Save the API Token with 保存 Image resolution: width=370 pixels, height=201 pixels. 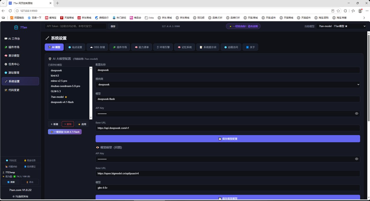click(x=113, y=26)
